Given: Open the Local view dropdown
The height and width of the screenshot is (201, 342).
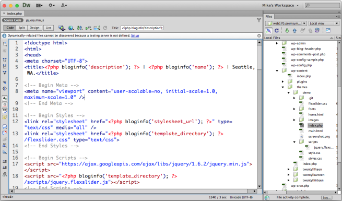Looking at the screenshot, I should pyautogui.click(x=324, y=23).
